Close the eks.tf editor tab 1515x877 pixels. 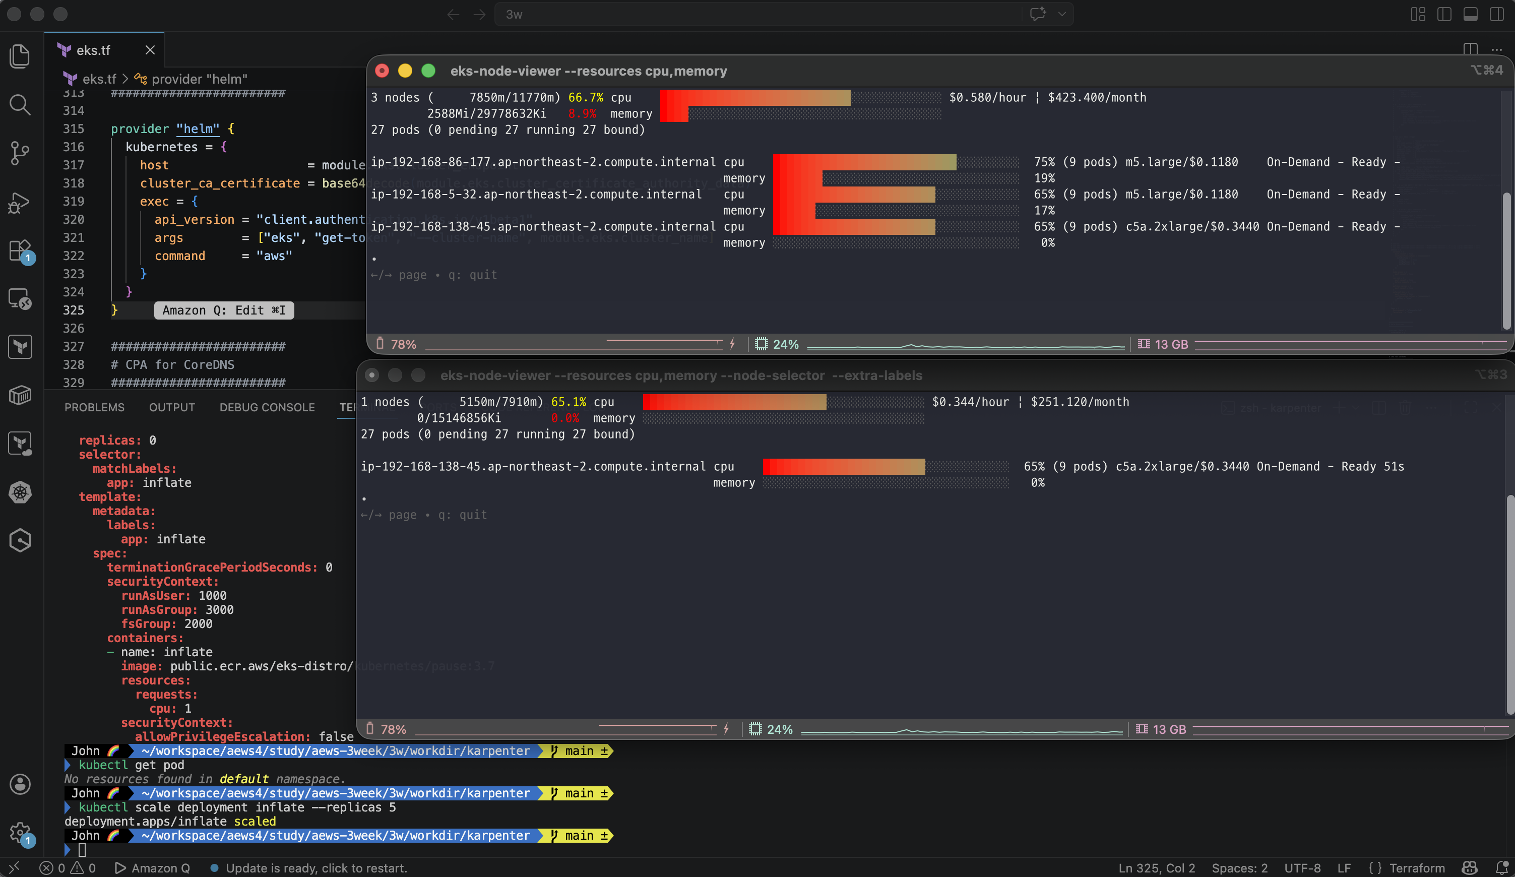(150, 50)
